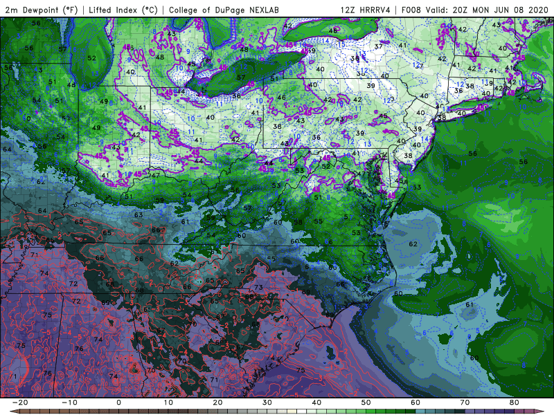Click the 40 color scale label
This screenshot has width=554, height=415.
(x=316, y=403)
